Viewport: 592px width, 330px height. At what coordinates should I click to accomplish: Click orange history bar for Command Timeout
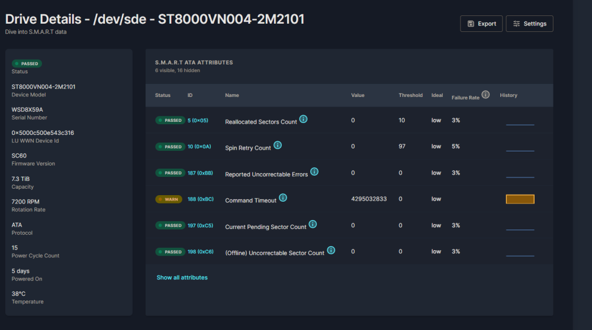click(x=520, y=199)
